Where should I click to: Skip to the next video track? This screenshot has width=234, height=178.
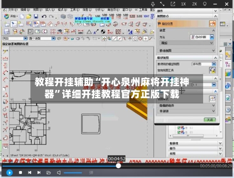tap(39, 172)
